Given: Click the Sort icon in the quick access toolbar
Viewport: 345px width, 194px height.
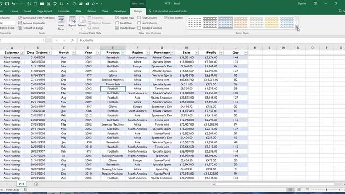Looking at the screenshot, I should 29,4.
